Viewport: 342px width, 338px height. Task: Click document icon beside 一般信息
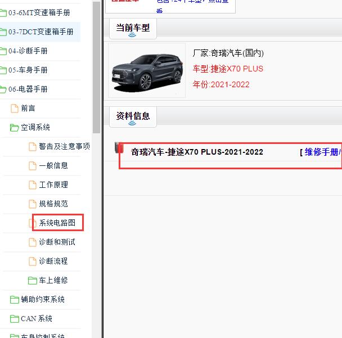[x=33, y=166]
